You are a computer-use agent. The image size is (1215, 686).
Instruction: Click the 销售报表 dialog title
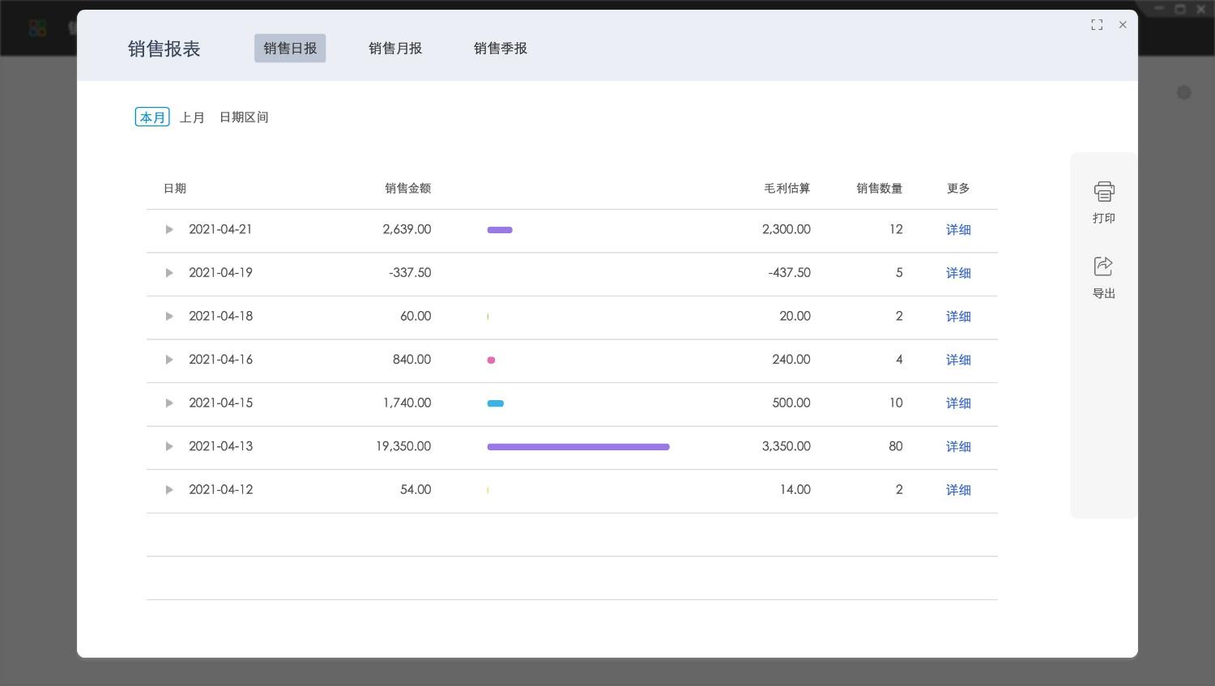click(164, 49)
